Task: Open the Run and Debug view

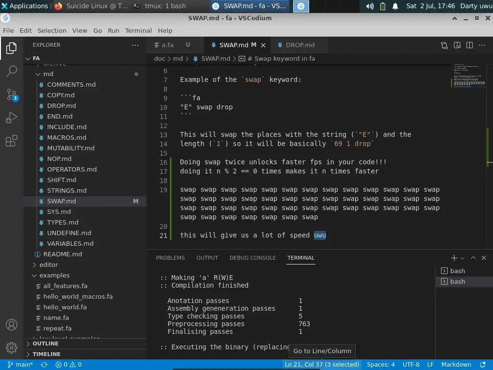Action: coord(12,118)
